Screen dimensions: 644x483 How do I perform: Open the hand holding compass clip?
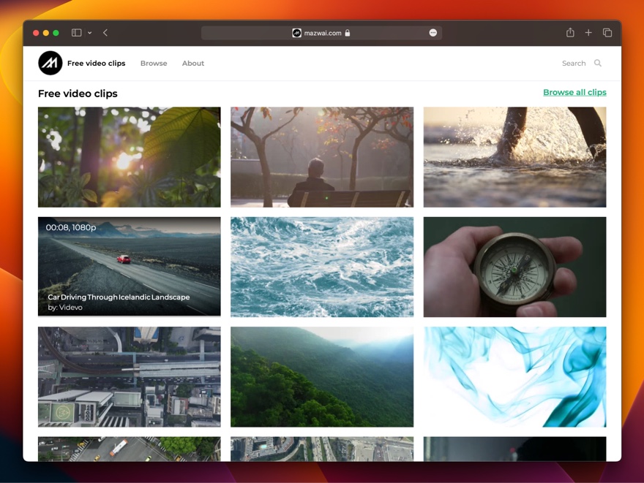point(514,267)
